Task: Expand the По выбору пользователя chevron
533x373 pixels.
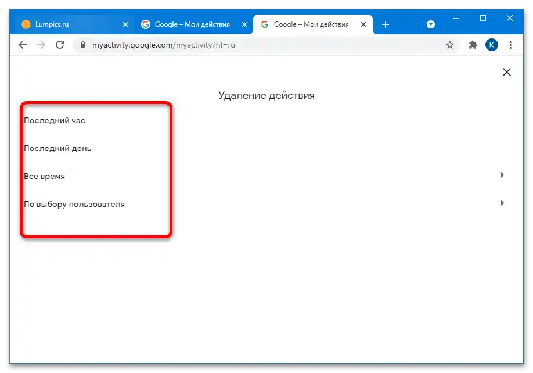Action: [x=502, y=203]
